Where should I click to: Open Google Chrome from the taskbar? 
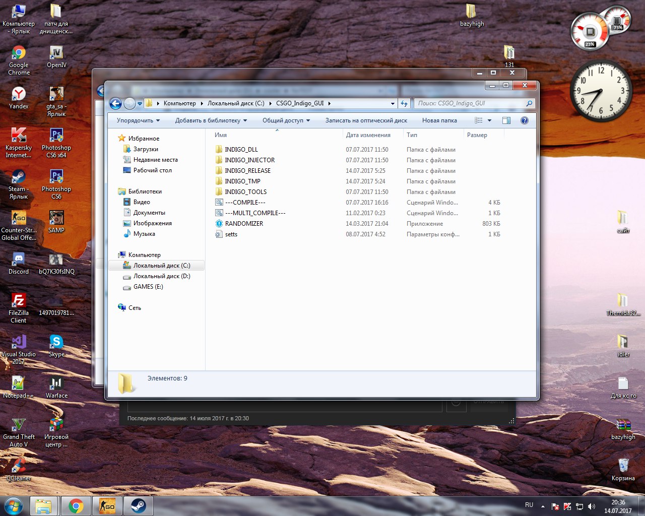tap(76, 506)
